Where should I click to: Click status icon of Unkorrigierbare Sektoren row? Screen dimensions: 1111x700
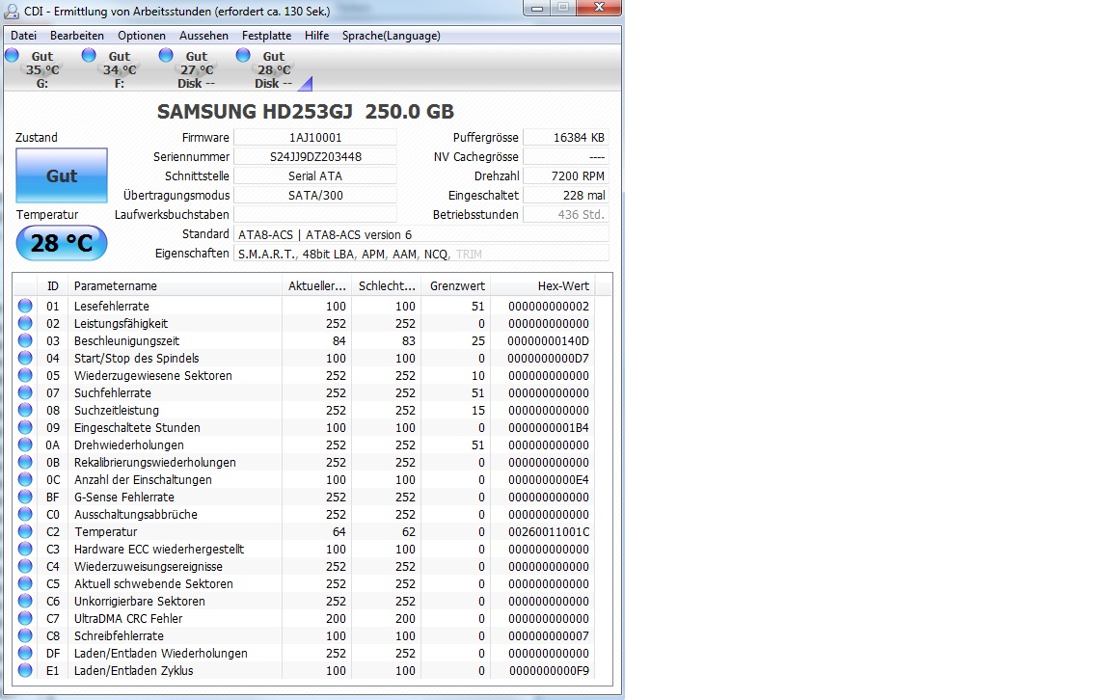pos(25,601)
